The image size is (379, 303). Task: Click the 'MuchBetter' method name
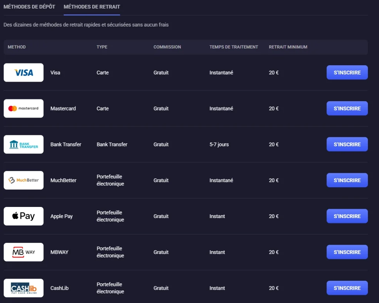pos(63,180)
